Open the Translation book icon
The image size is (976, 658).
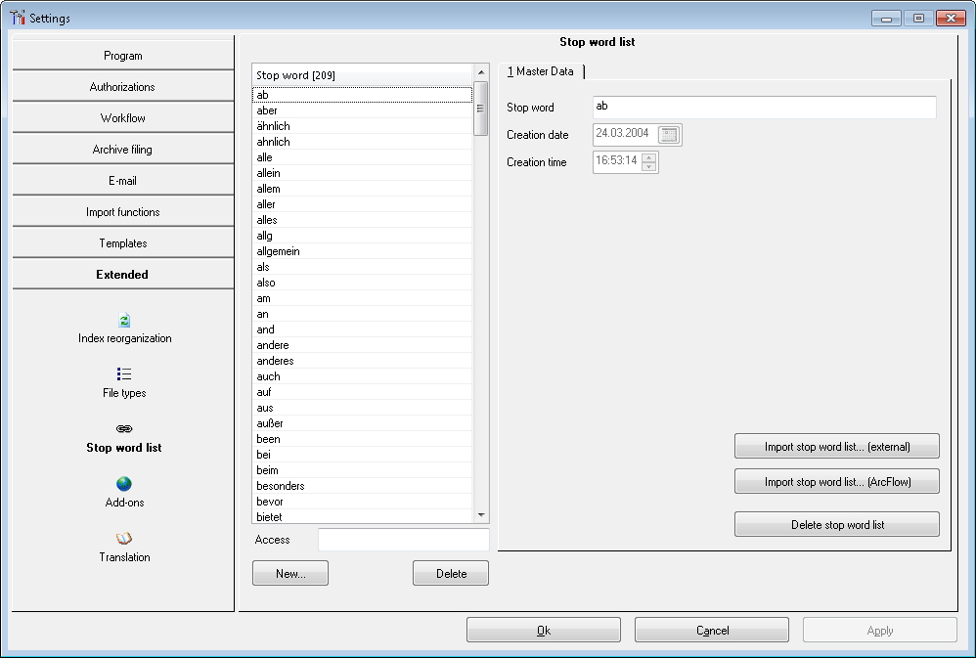[x=124, y=539]
